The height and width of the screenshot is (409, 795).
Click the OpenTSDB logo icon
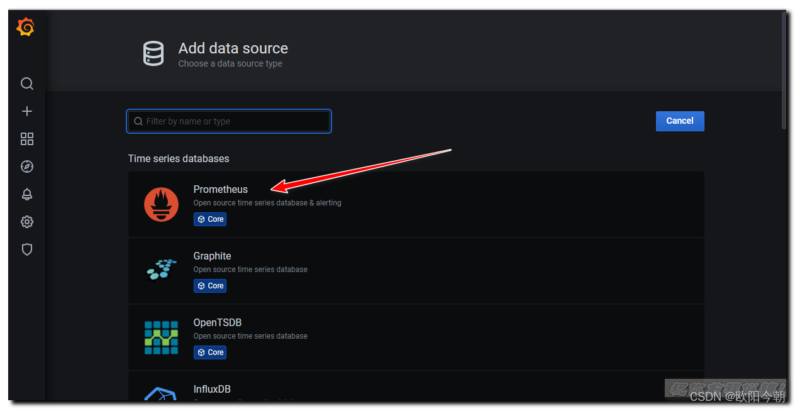point(161,337)
